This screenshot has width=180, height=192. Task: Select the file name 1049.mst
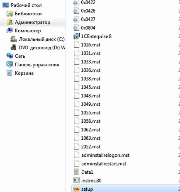(91, 104)
